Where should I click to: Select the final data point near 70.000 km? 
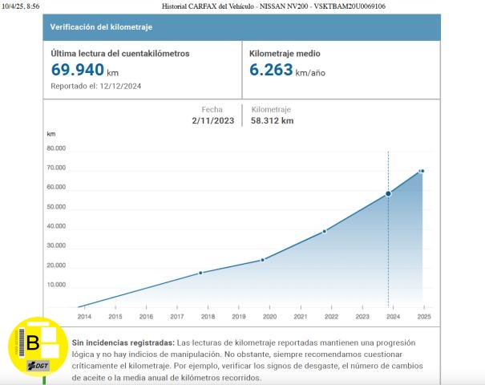pos(422,171)
